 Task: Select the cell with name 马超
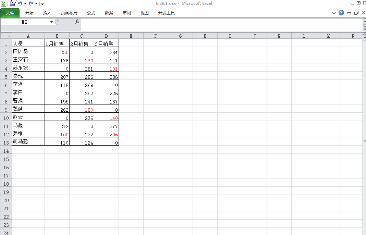[x=28, y=125]
